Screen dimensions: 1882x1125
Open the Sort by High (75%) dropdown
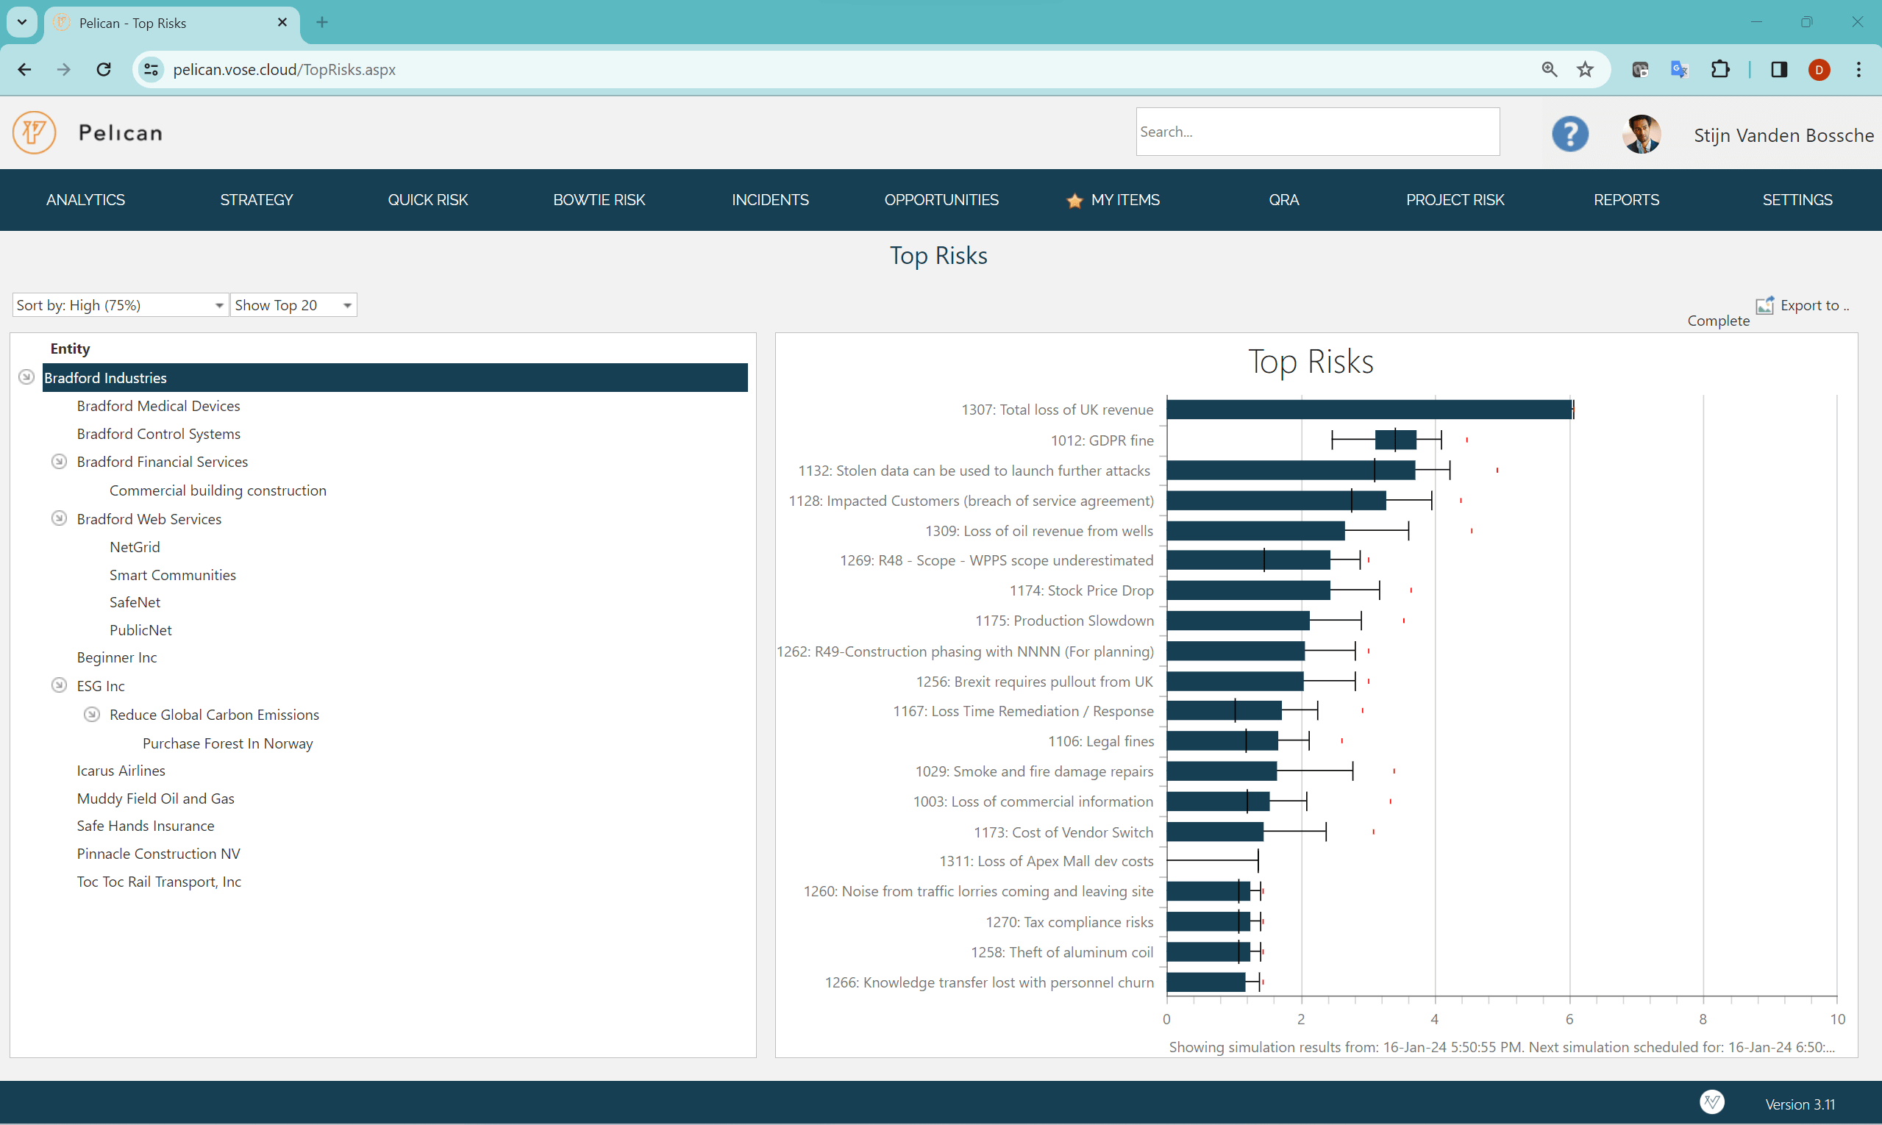coord(120,304)
